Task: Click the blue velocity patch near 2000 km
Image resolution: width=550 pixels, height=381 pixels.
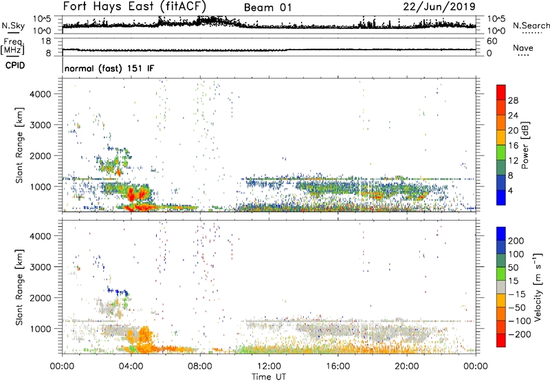Action: point(118,292)
